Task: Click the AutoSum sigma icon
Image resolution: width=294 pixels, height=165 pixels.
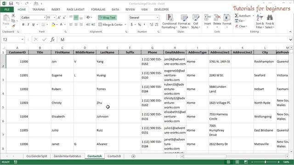Action: click(x=237, y=16)
